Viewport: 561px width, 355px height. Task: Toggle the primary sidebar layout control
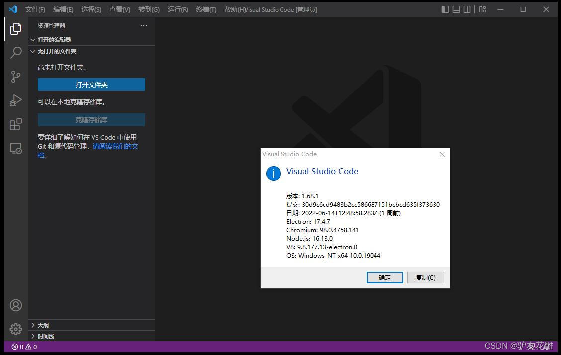[x=444, y=9]
